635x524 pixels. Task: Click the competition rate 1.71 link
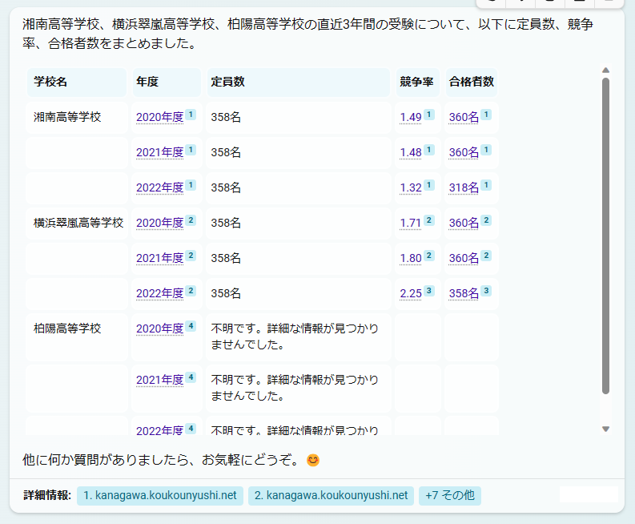[x=411, y=223]
